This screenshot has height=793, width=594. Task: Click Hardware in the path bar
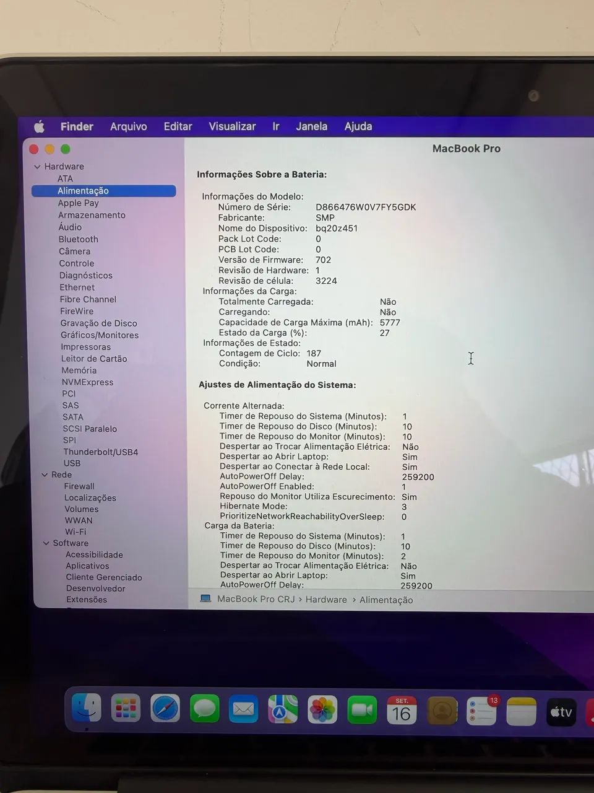click(326, 600)
